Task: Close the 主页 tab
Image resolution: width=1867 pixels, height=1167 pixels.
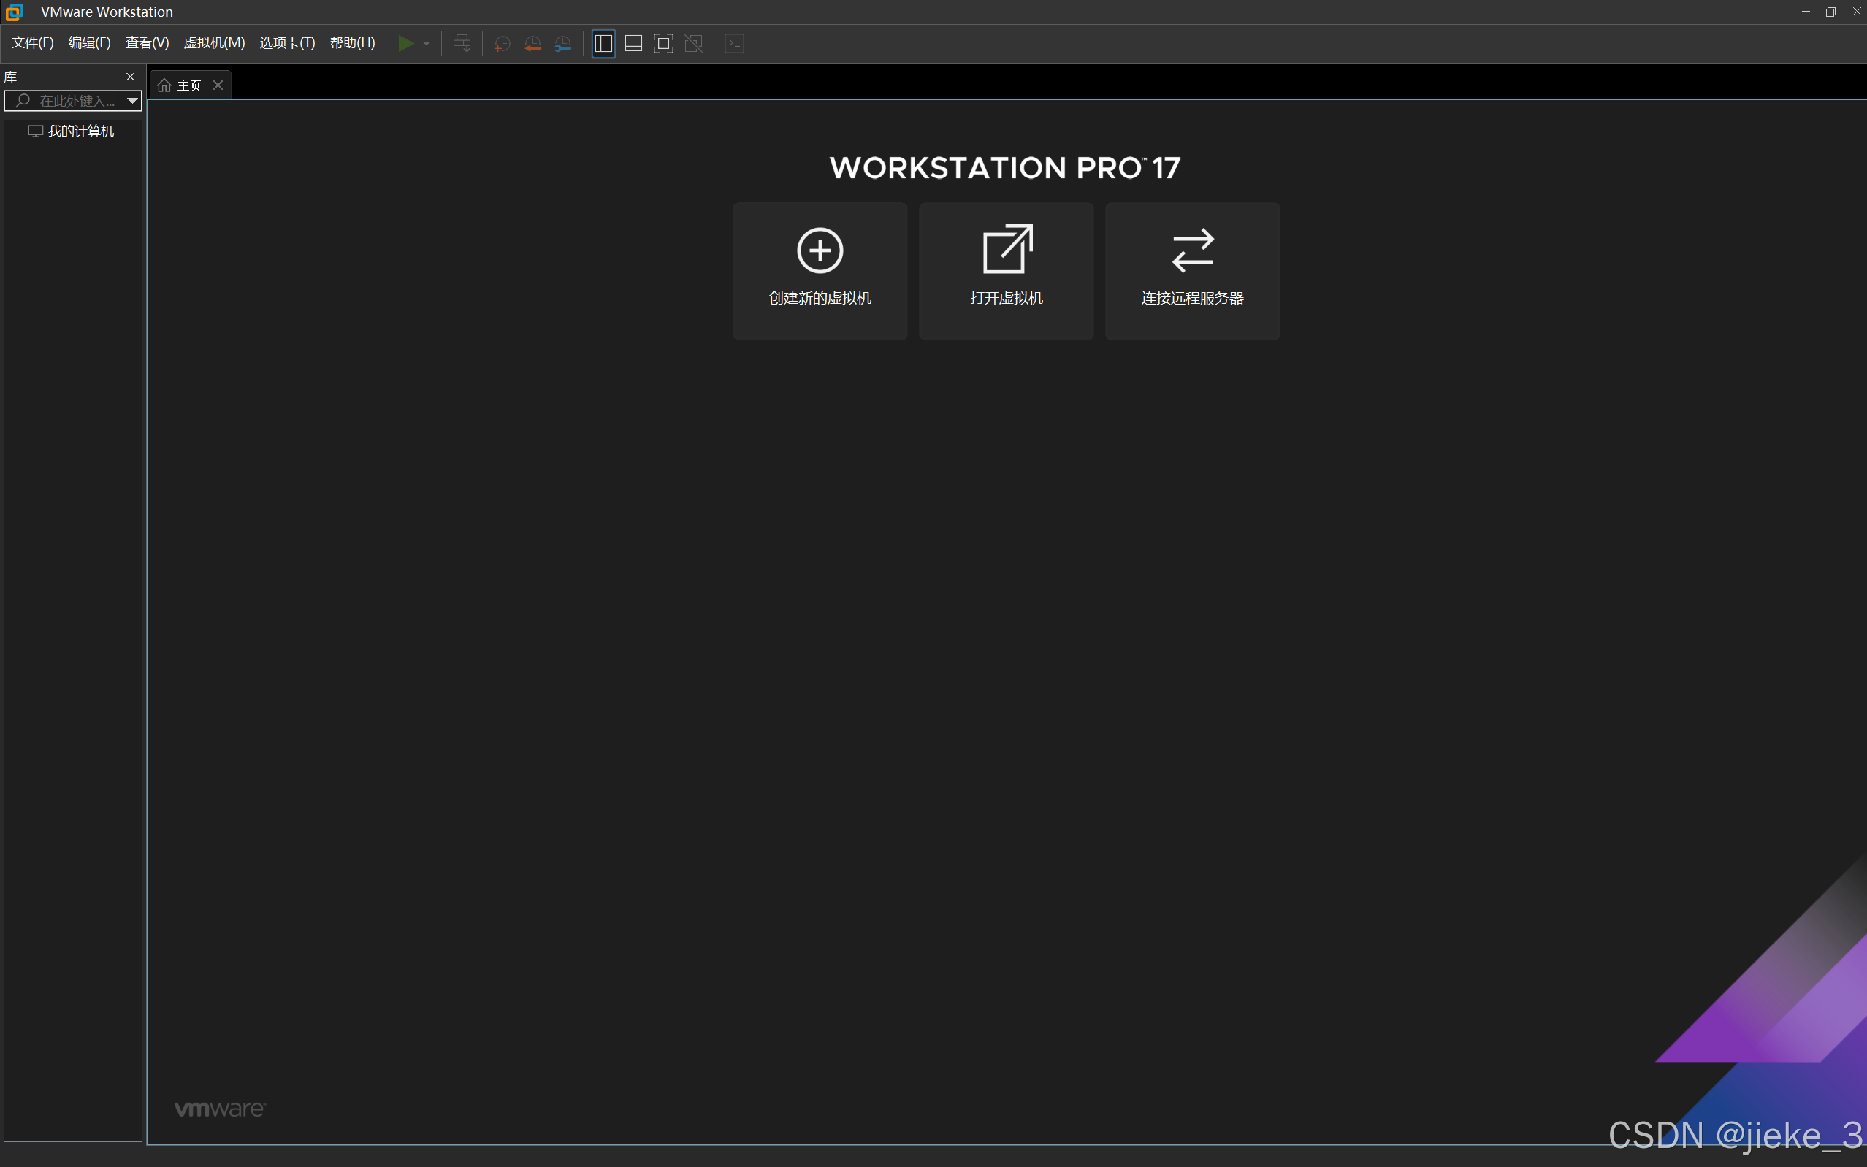Action: coord(218,85)
